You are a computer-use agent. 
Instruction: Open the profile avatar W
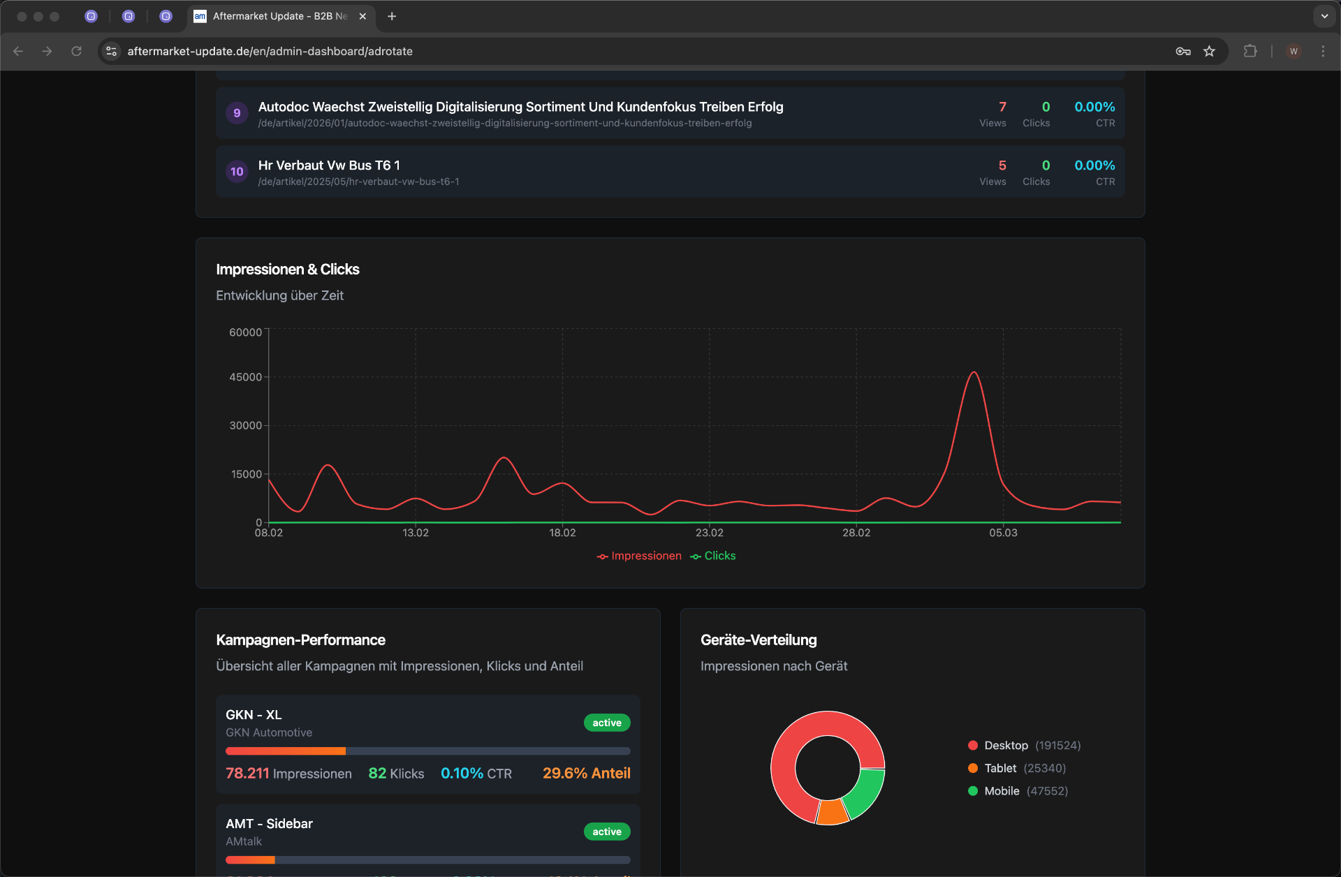(1294, 51)
